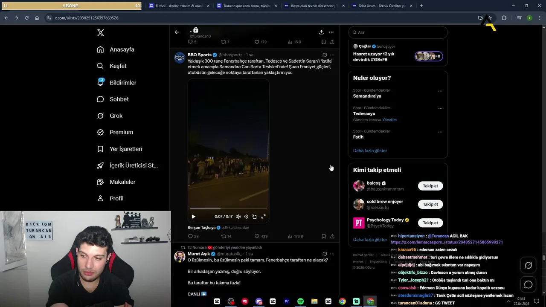The height and width of the screenshot is (307, 546).
Task: Open Chrome extensions puzzle icon
Action: (x=504, y=18)
